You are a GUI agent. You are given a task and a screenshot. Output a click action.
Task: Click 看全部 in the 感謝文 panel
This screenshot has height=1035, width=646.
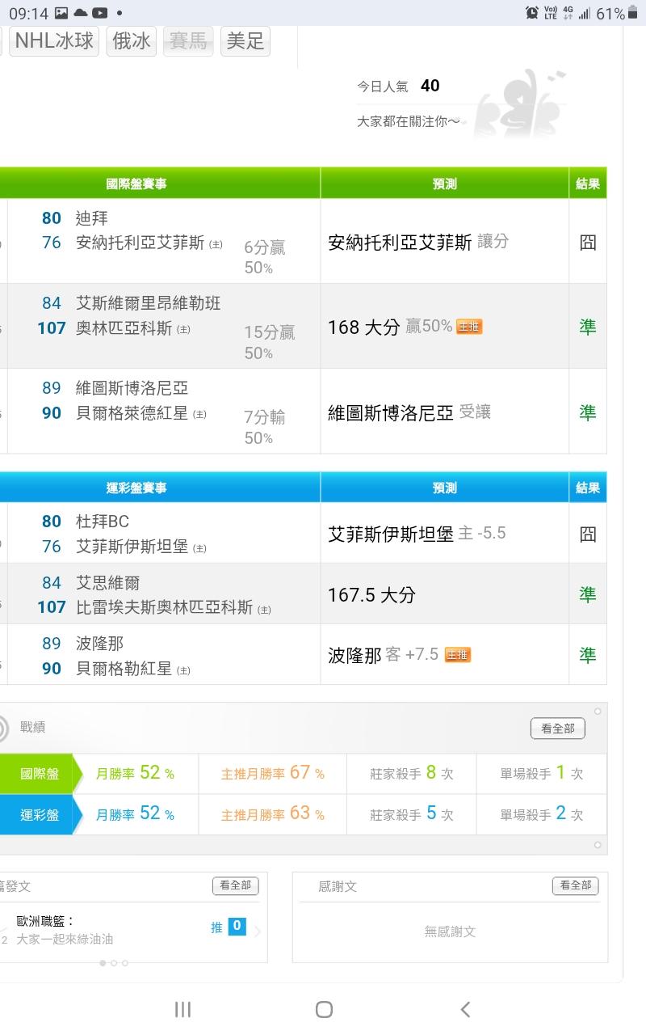pos(575,885)
